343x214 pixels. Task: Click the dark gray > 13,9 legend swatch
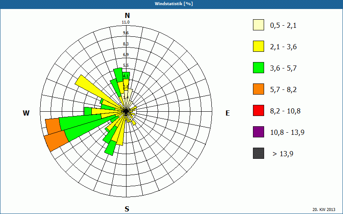[x=259, y=153]
